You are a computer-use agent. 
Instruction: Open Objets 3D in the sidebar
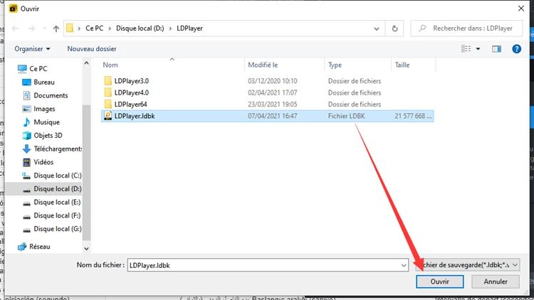(48, 135)
